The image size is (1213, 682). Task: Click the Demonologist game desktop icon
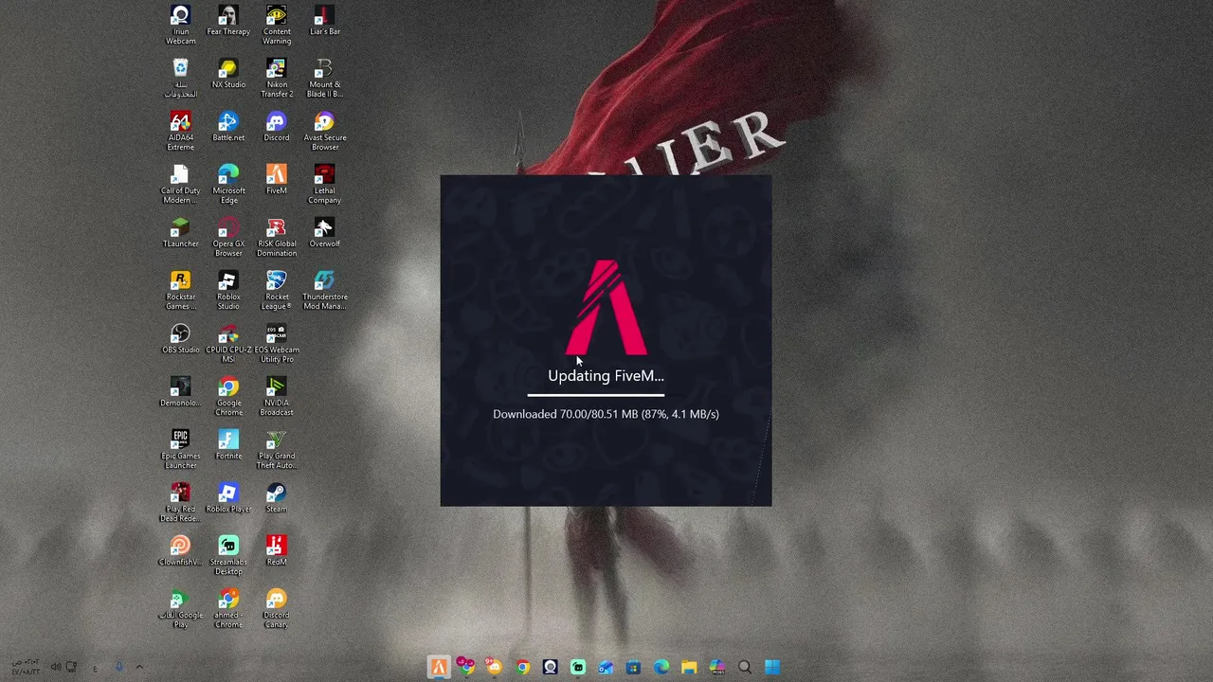(x=180, y=392)
